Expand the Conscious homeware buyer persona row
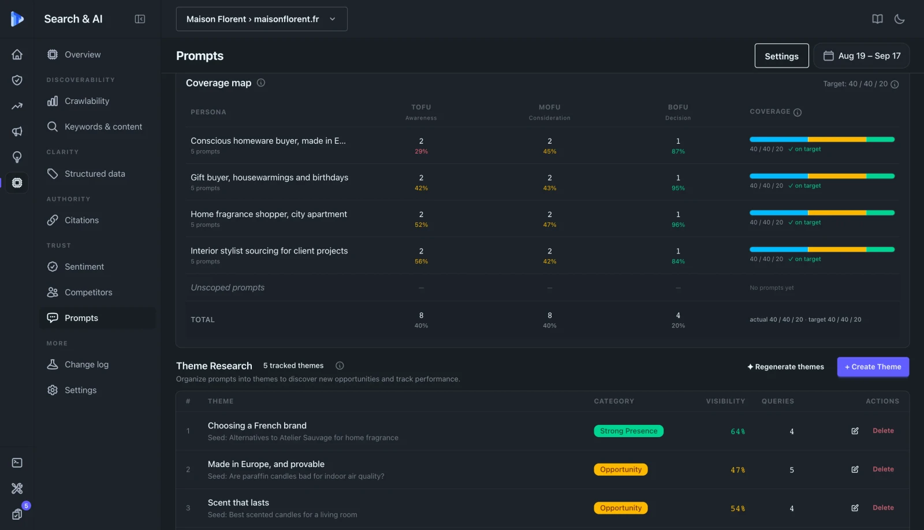This screenshot has height=530, width=924. 543,145
